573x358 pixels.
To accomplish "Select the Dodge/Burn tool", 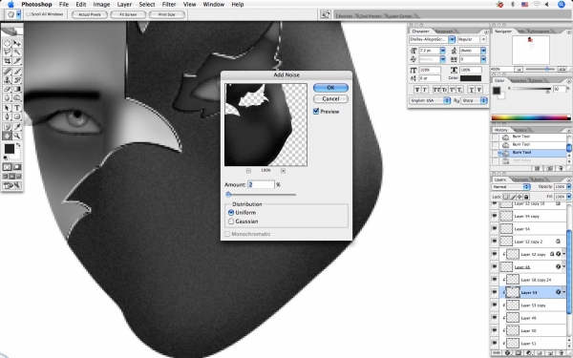I will pyautogui.click(x=17, y=98).
